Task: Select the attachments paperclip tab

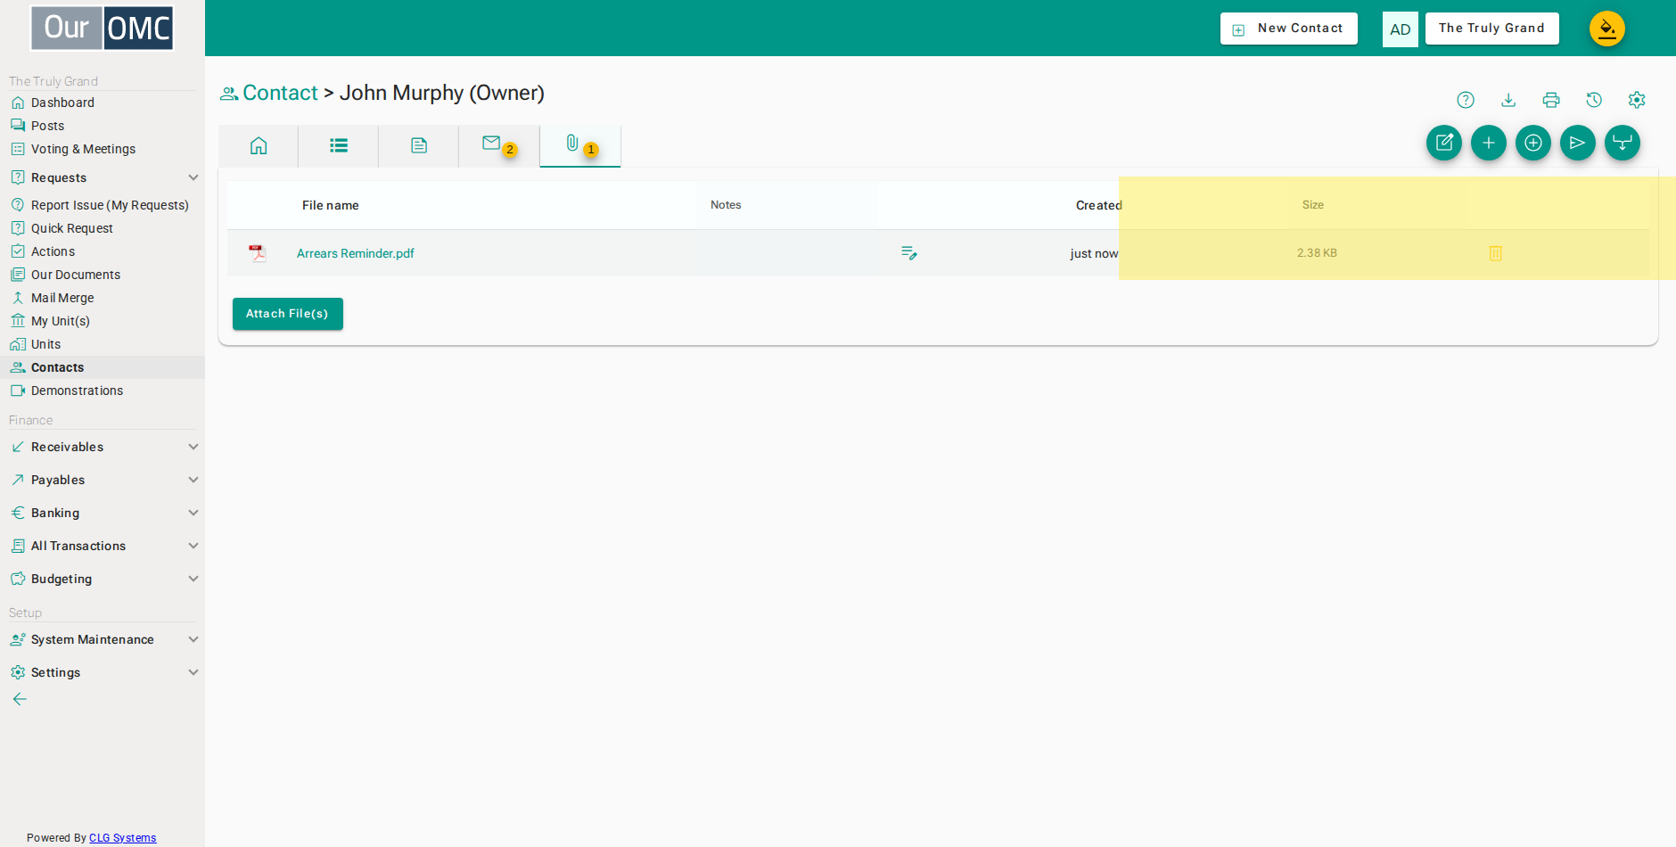Action: coord(580,146)
